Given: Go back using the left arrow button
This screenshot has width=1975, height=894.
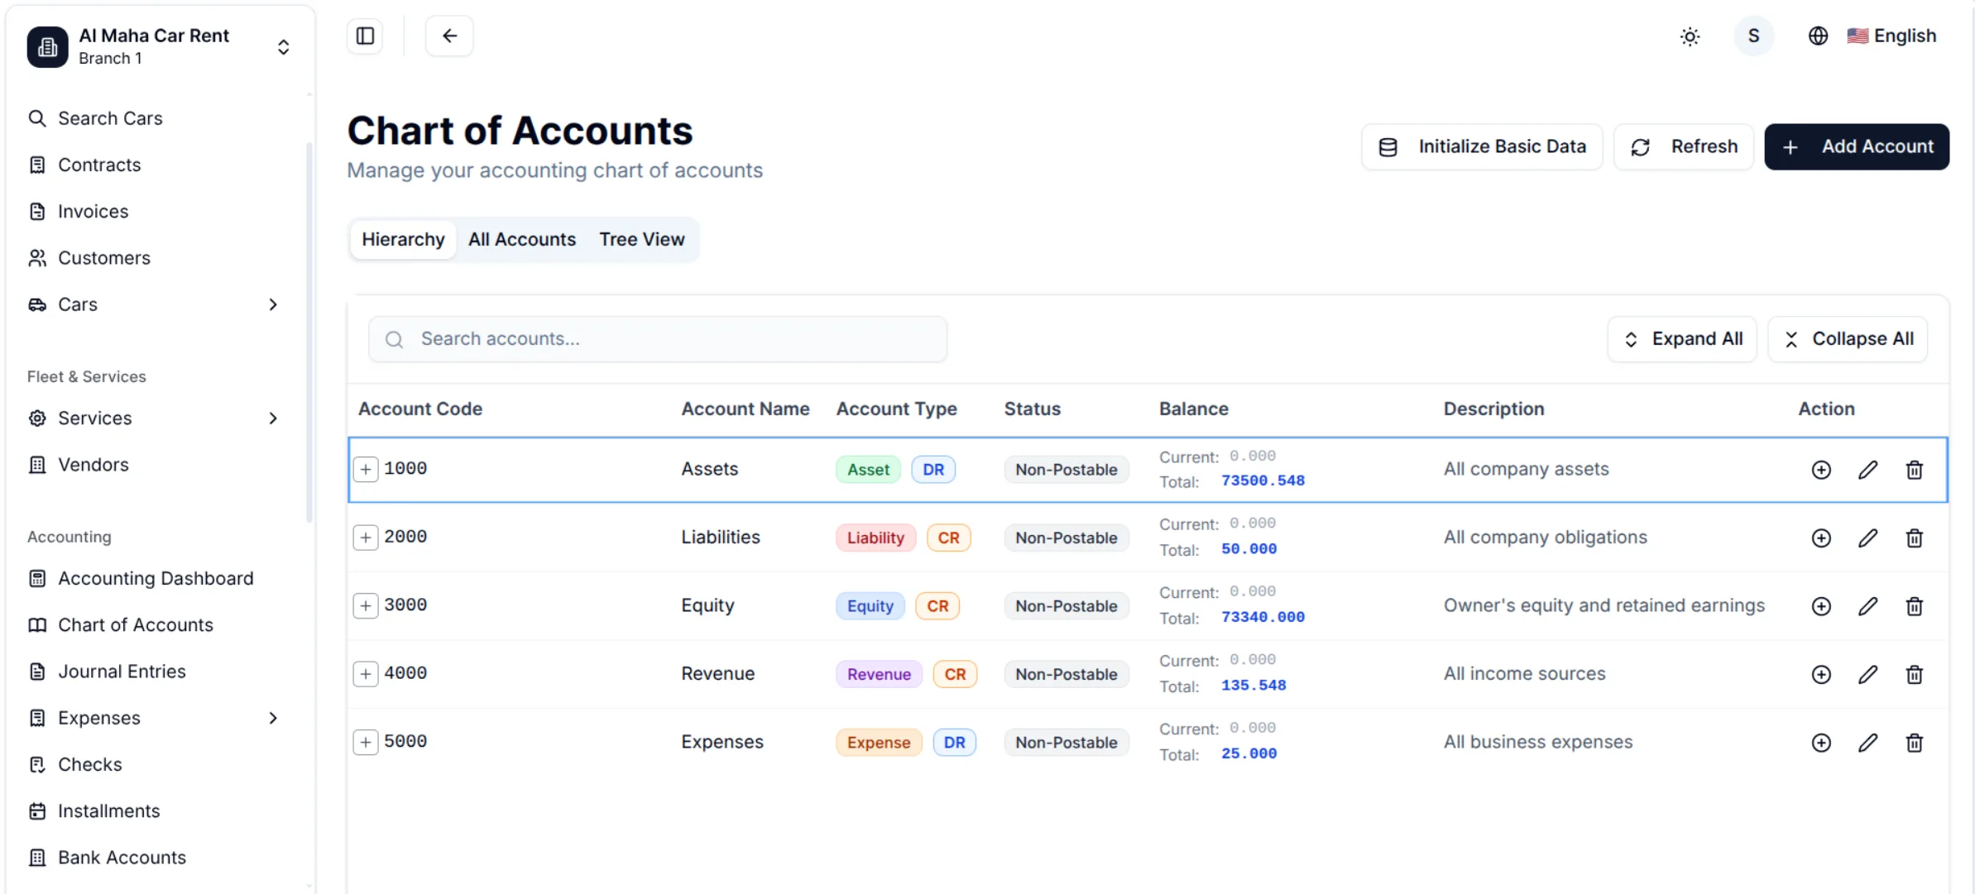Looking at the screenshot, I should [x=449, y=36].
